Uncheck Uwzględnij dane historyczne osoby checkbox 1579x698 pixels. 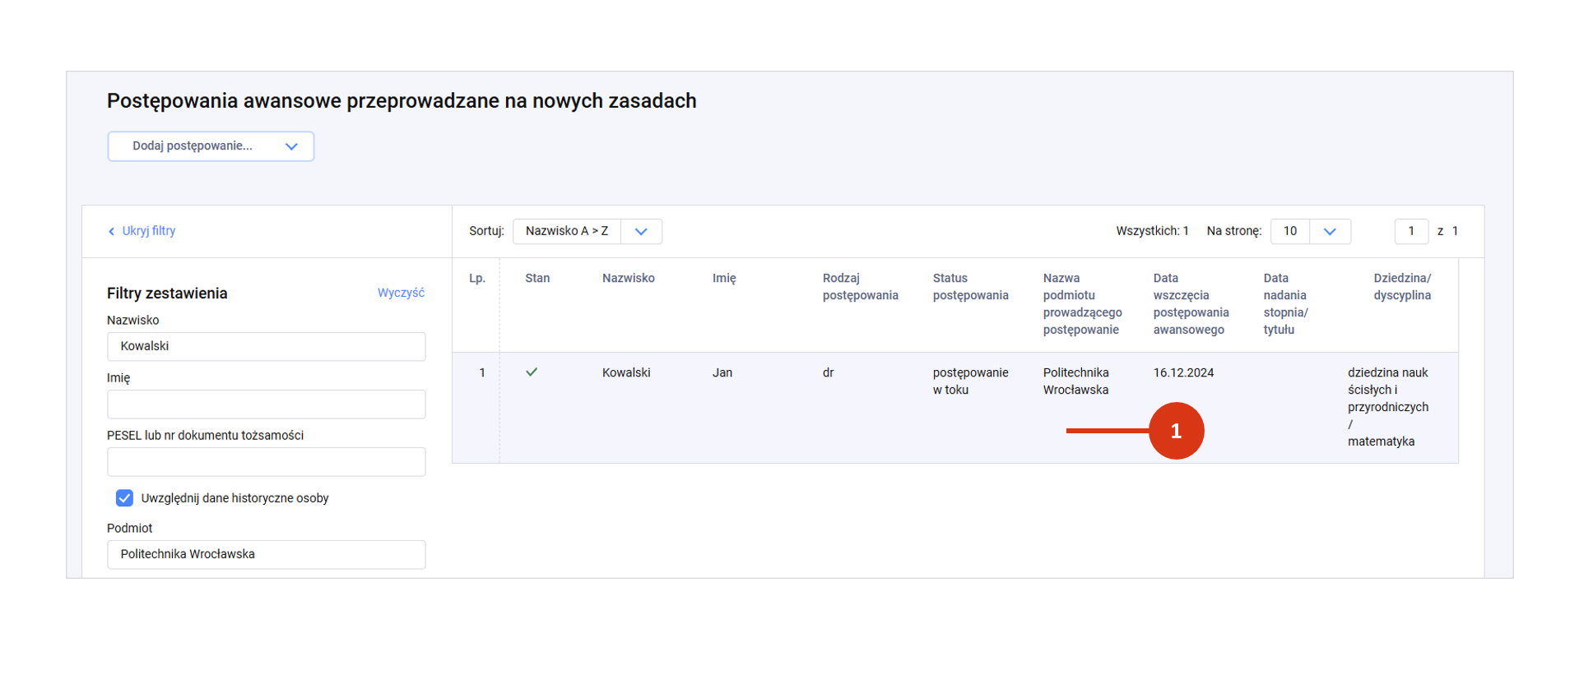point(124,498)
